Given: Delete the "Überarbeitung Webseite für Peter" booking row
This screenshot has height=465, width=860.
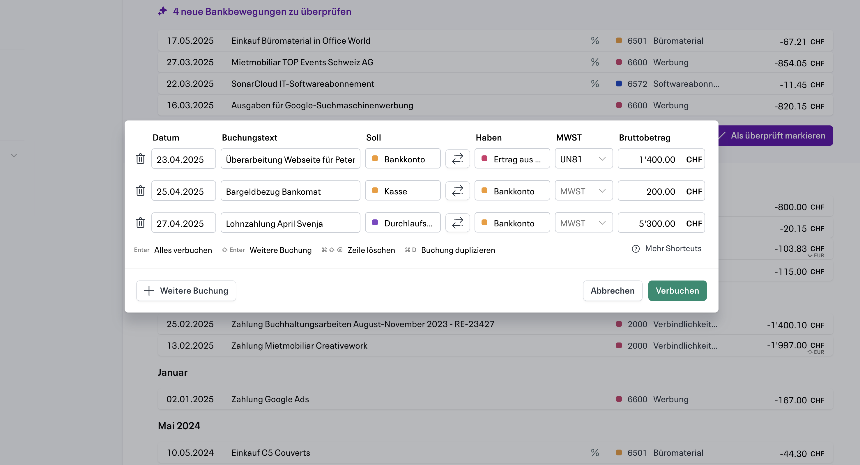Looking at the screenshot, I should pos(141,159).
